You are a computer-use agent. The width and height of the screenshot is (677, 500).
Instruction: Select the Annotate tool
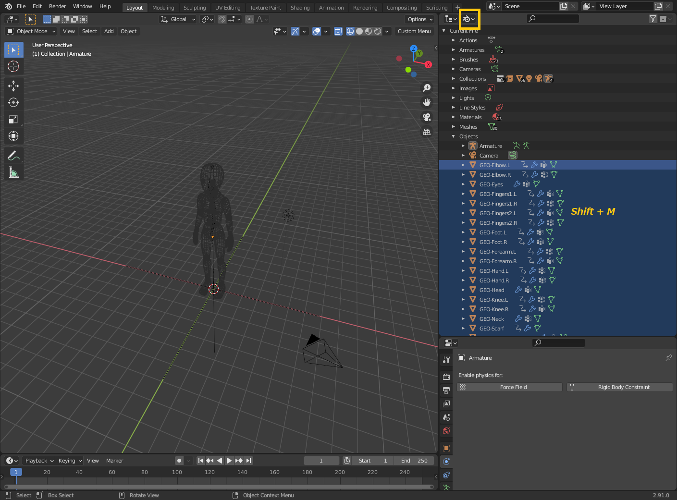pyautogui.click(x=13, y=156)
